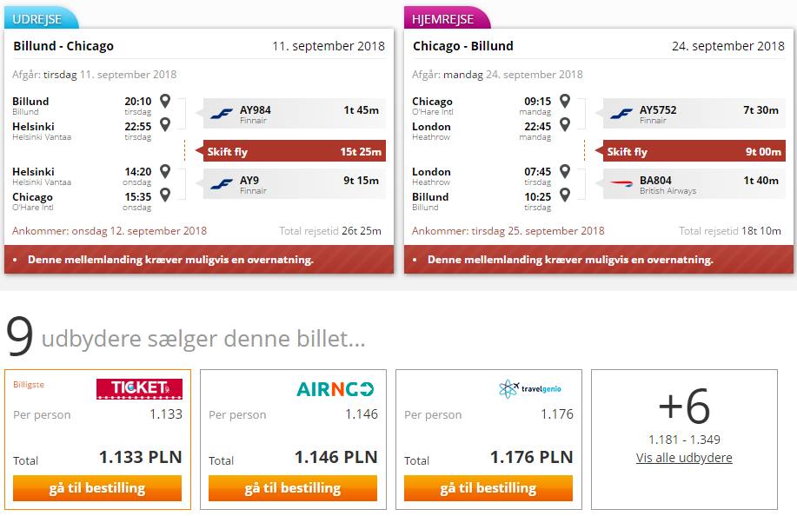Click the Finnair logo on flight AY5752
The image size is (797, 516).
point(621,114)
